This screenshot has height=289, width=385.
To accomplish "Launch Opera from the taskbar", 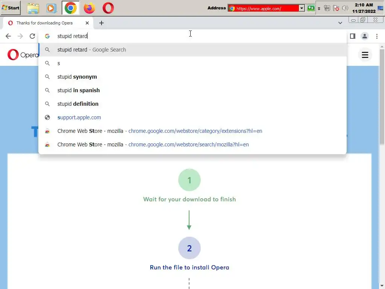I will [x=108, y=8].
